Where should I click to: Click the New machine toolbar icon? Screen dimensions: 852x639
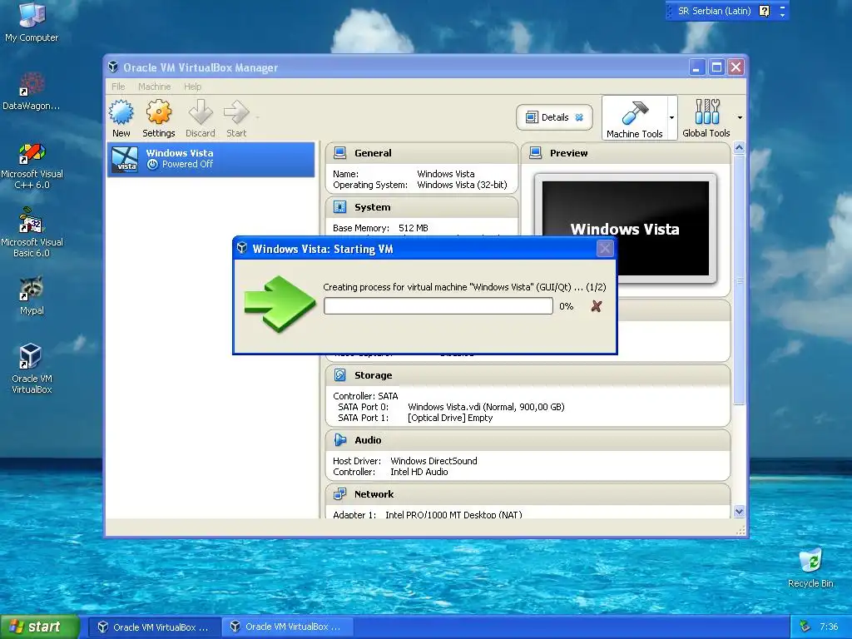(121, 112)
